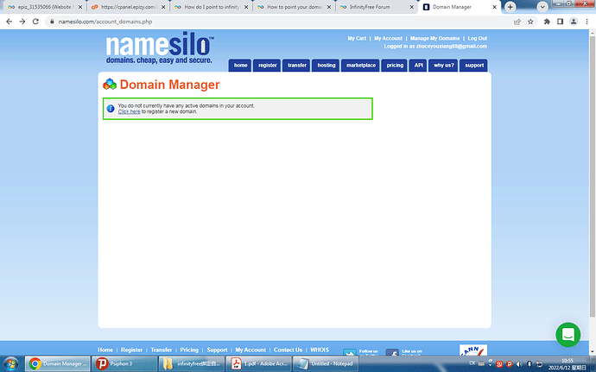Click footer Pricing link
The height and width of the screenshot is (372, 596).
pyautogui.click(x=189, y=350)
